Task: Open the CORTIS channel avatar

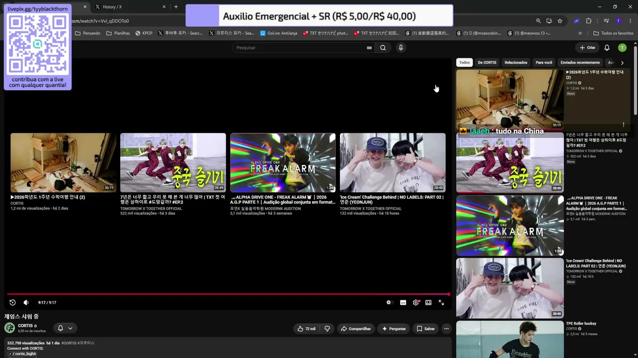Action: [9, 328]
